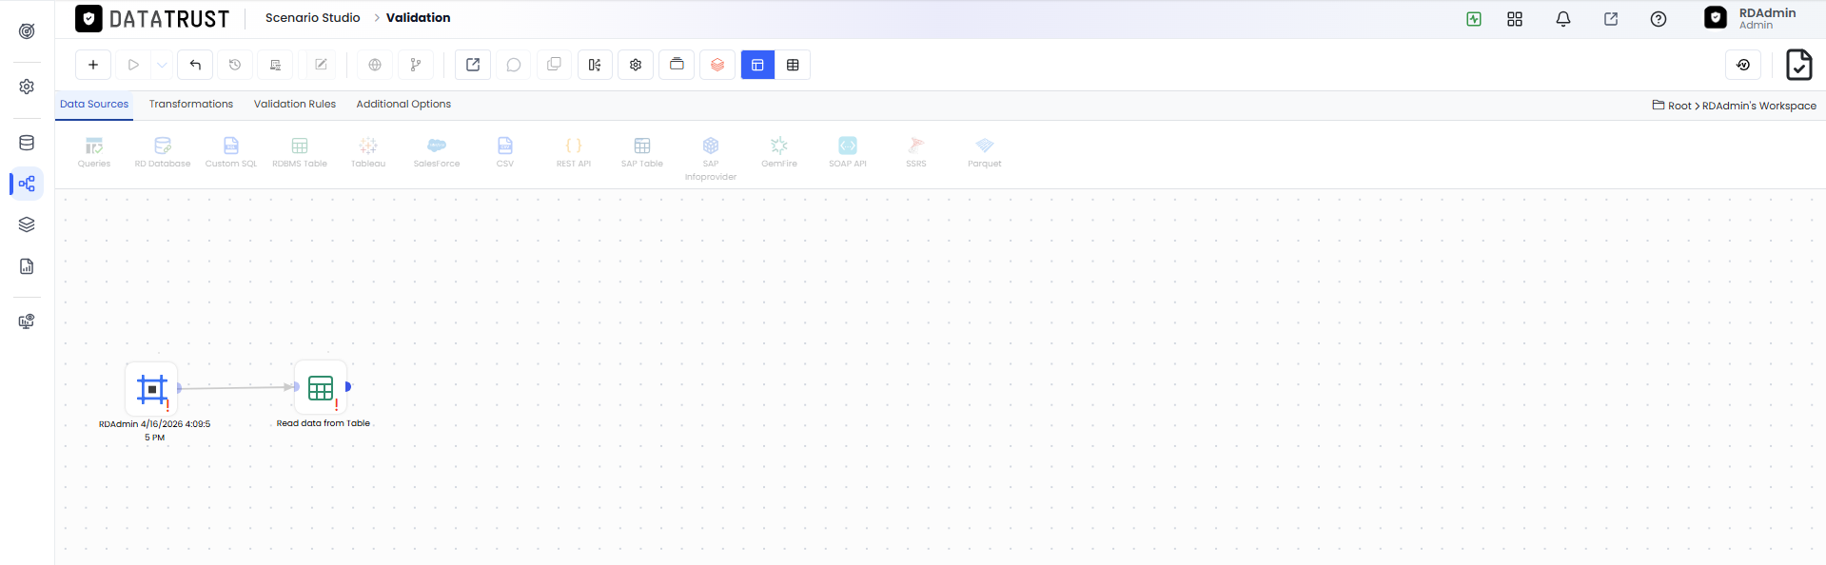This screenshot has width=1826, height=565.
Task: Switch to the grid table view
Action: (793, 65)
